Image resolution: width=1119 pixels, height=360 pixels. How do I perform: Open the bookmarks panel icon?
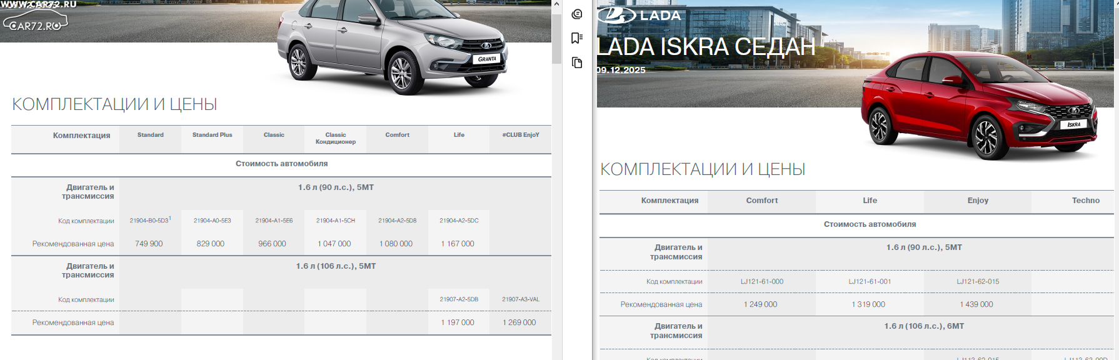click(576, 39)
